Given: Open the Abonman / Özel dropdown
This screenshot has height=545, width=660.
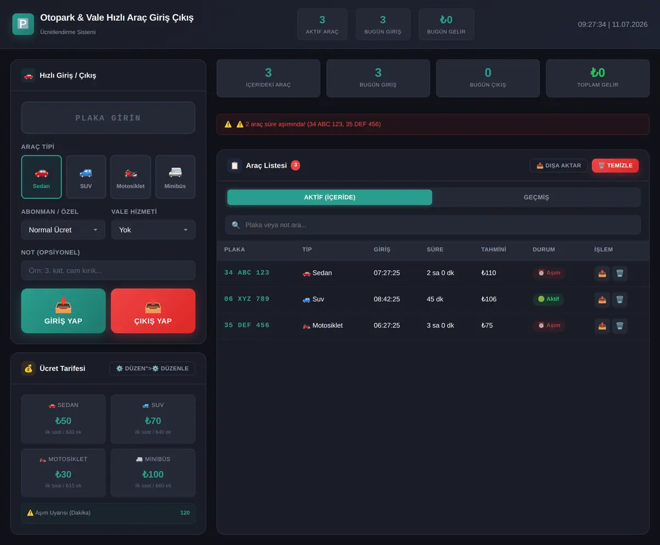Looking at the screenshot, I should click(x=63, y=230).
